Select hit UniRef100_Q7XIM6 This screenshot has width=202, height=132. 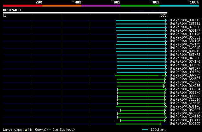click(x=185, y=62)
